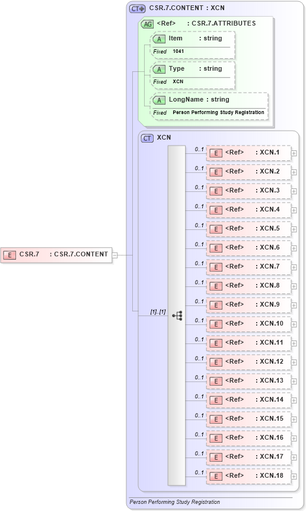This screenshot has height=511, width=306.
Task: Select the Type : string label
Action: (195, 69)
